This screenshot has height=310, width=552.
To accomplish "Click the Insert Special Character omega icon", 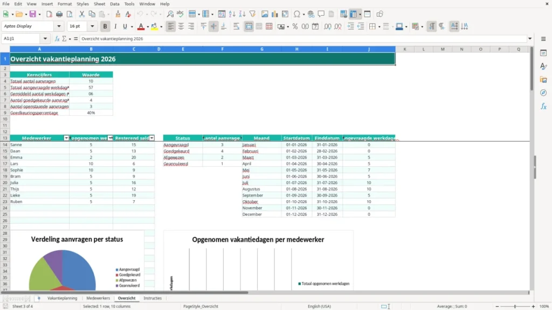I will (297, 14).
